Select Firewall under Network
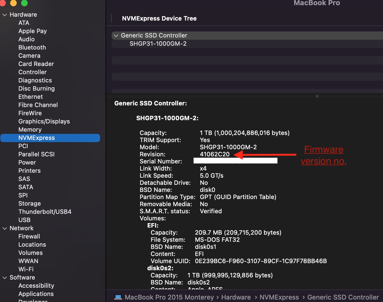 point(29,237)
